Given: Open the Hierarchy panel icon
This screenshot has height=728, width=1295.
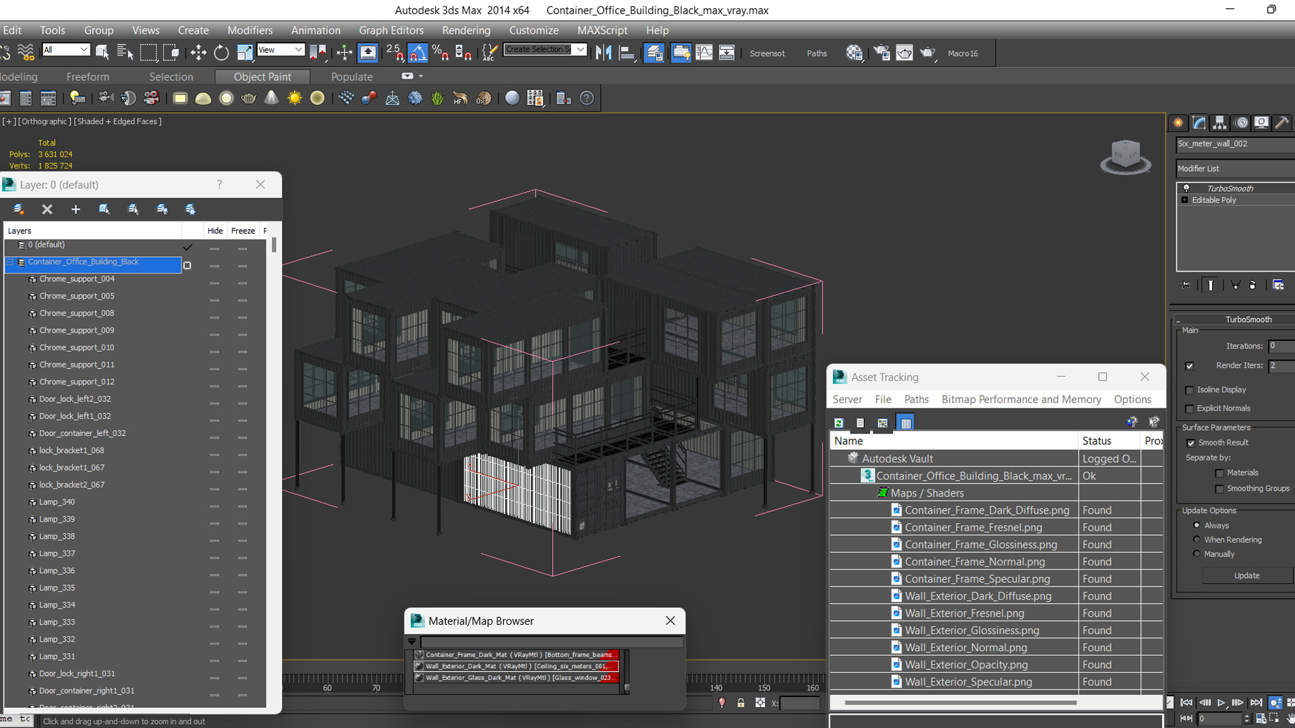Looking at the screenshot, I should coord(1219,123).
